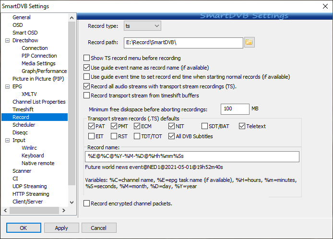Open Timeshift settings
The image size is (333, 239).
coord(23,109)
